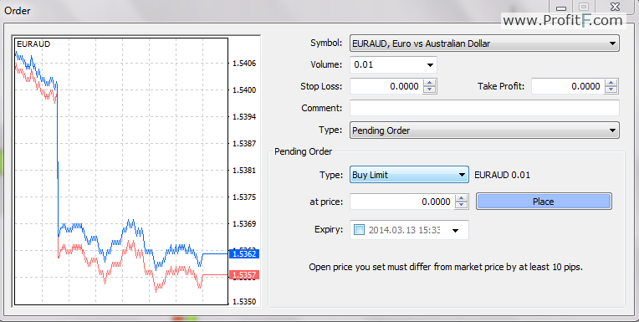This screenshot has height=322, width=639.
Task: Click the 1.5400 price axis label
Action: tap(244, 90)
